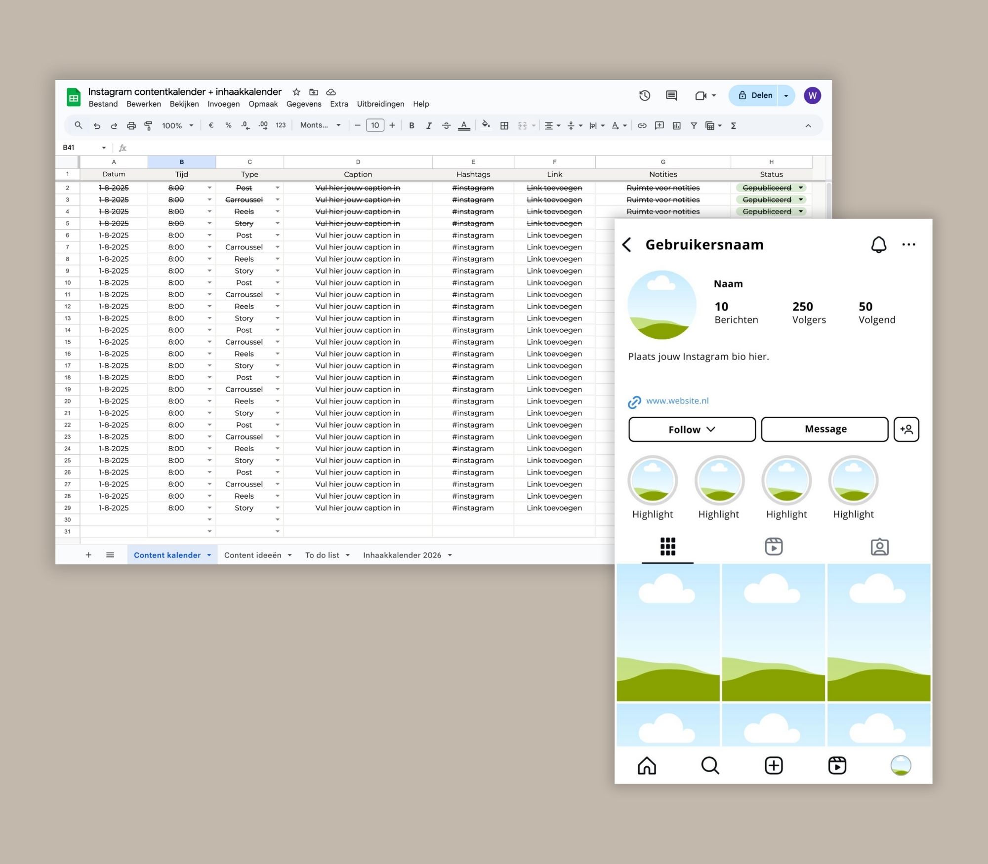Open the fill color paint bucket
The height and width of the screenshot is (864, 988).
pos(486,125)
